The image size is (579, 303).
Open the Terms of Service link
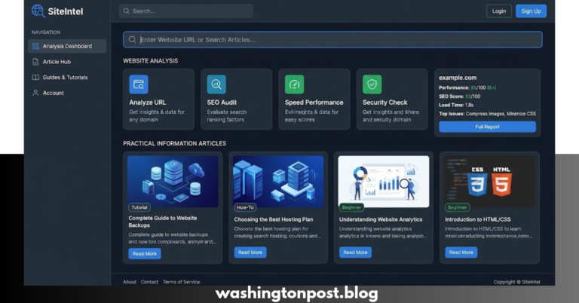tap(181, 282)
